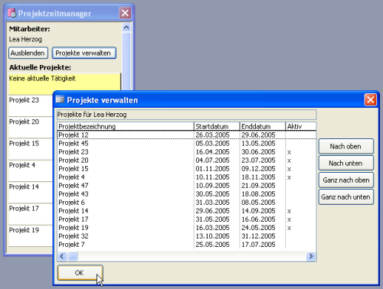Select Projekt 23 row in the dialog list

tap(187, 151)
